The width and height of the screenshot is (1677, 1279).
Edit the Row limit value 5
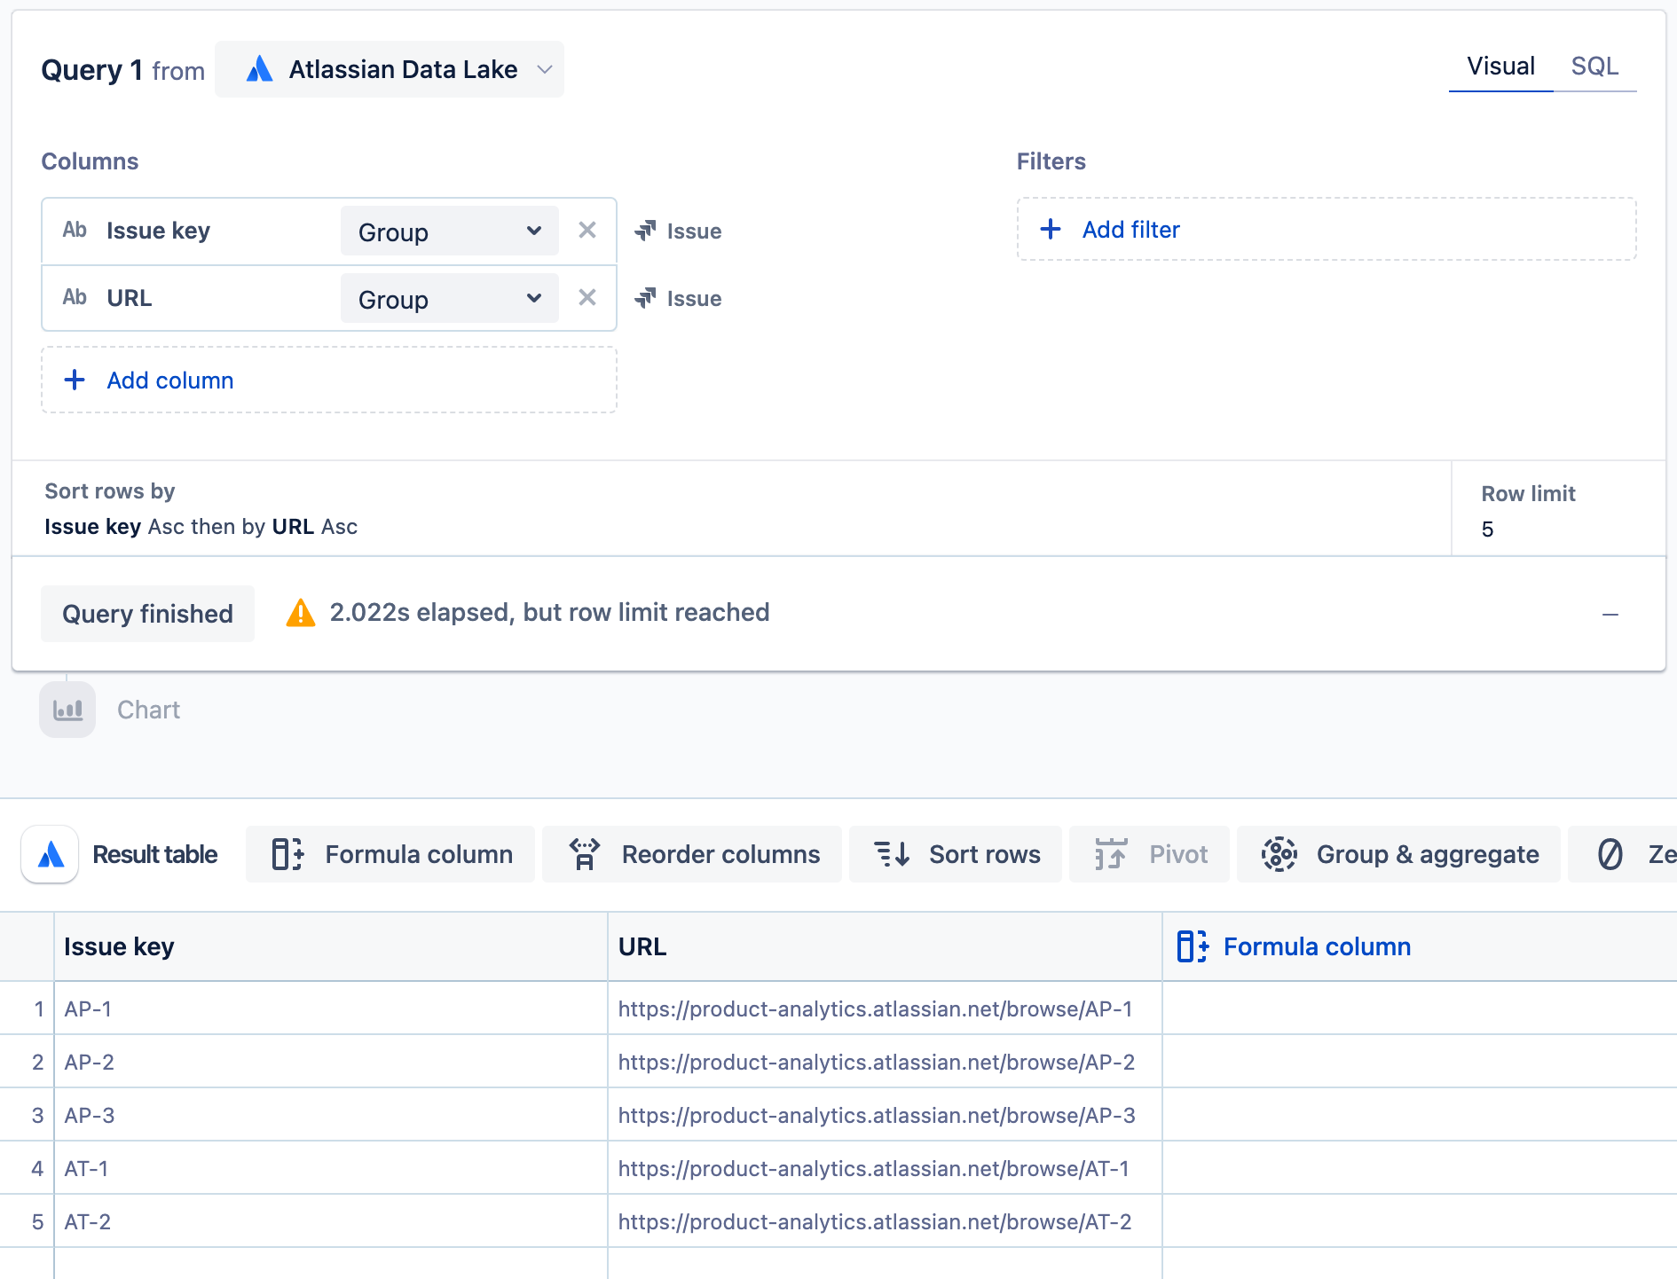1488,530
